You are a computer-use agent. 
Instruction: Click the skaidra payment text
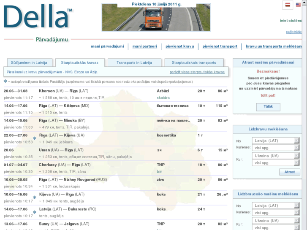click(x=163, y=97)
